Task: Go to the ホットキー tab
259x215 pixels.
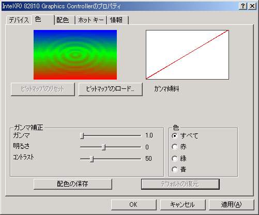Action: [x=91, y=20]
